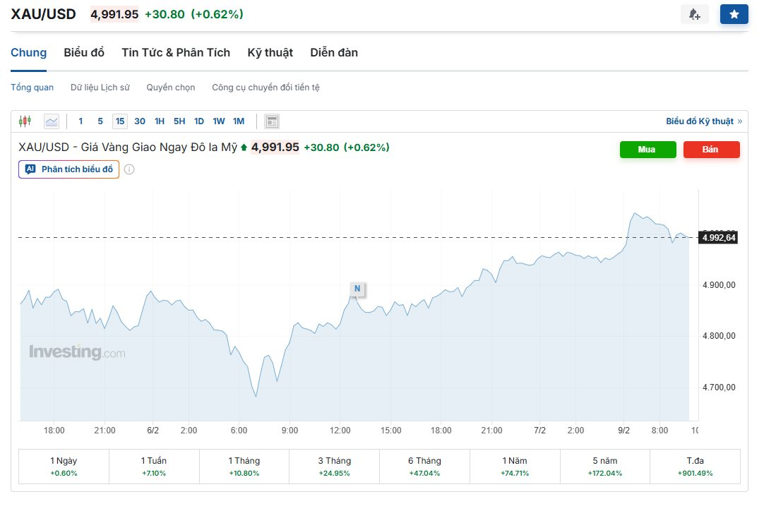The height and width of the screenshot is (511, 764).
Task: Open the news display icon in chart toolbar
Action: (x=272, y=121)
